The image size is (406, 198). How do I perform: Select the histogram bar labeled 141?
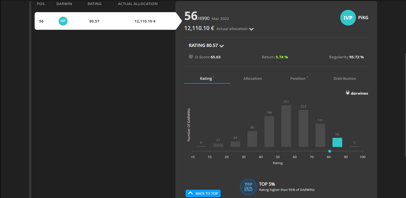click(320, 135)
